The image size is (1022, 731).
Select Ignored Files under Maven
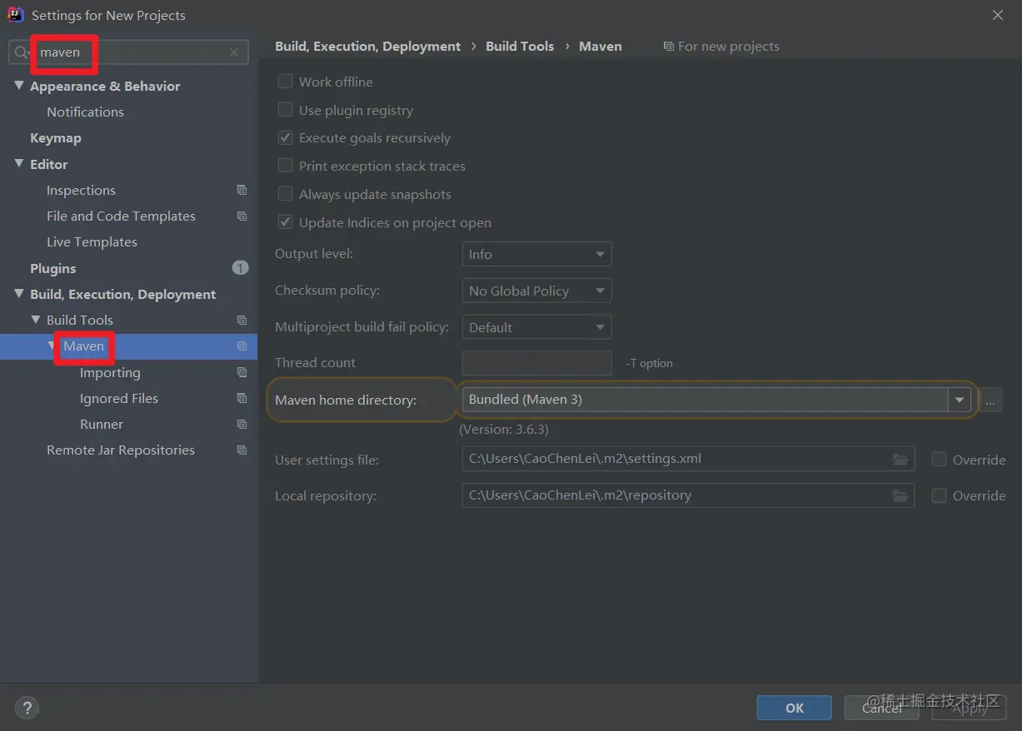tap(119, 399)
